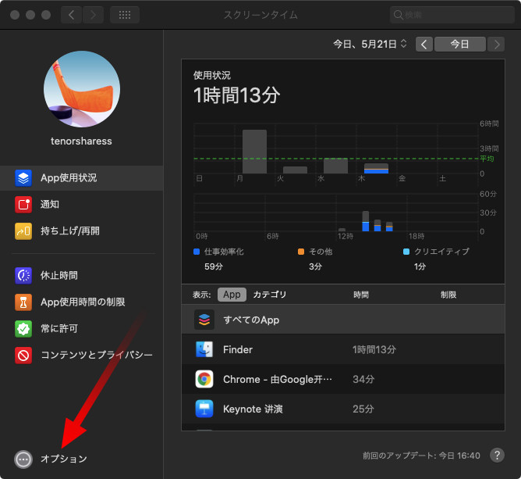Click the blue 仕事効率化 legend swatch
Image resolution: width=521 pixels, height=479 pixels.
point(197,252)
